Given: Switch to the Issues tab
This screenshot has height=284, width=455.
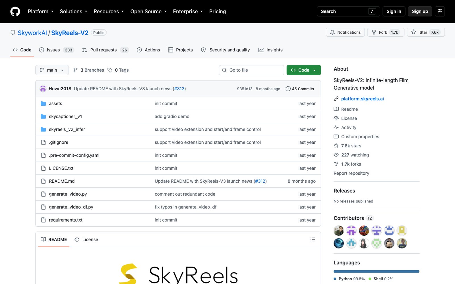Looking at the screenshot, I should tap(56, 50).
